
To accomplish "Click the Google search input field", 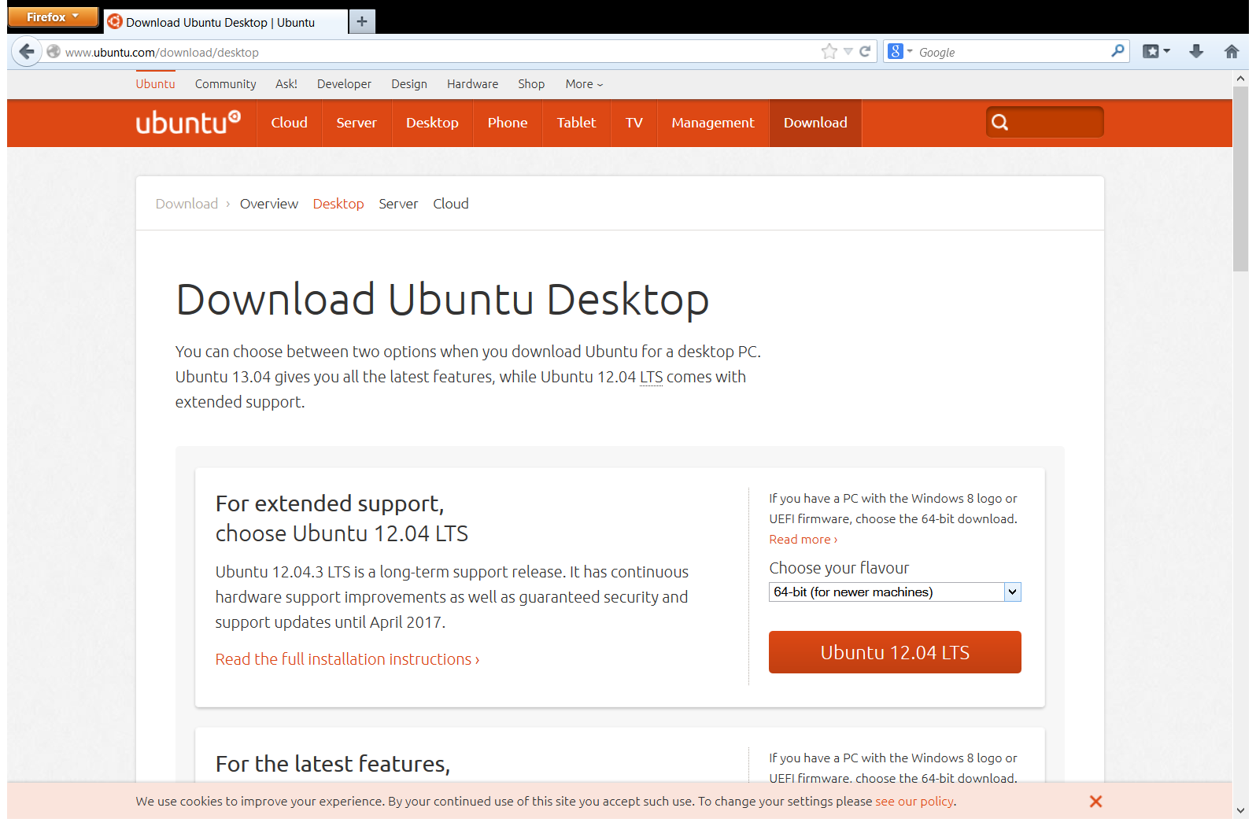I will pos(1012,52).
